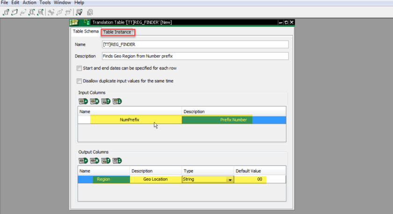Open the Tools menu
Screen dimensions: 393x214
[45, 2]
